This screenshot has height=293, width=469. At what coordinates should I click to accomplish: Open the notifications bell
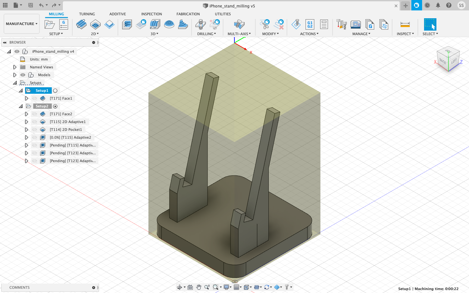[438, 5]
